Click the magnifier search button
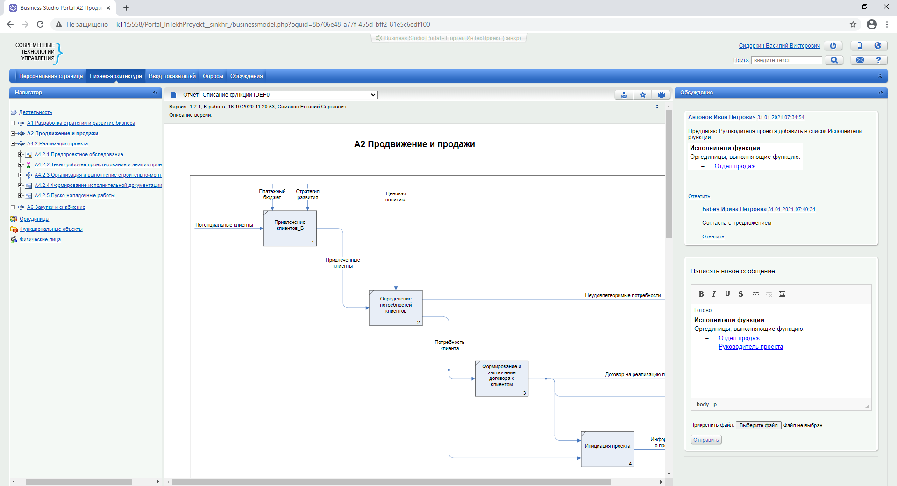Viewport: 897px width, 486px height. pos(834,60)
